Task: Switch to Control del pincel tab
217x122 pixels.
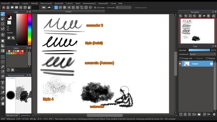Action: [25, 115]
